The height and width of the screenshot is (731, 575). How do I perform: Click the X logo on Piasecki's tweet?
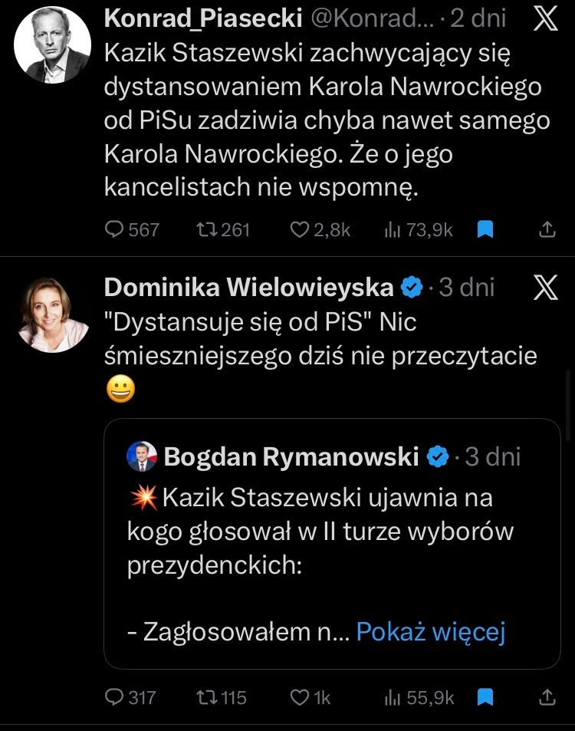tap(544, 19)
